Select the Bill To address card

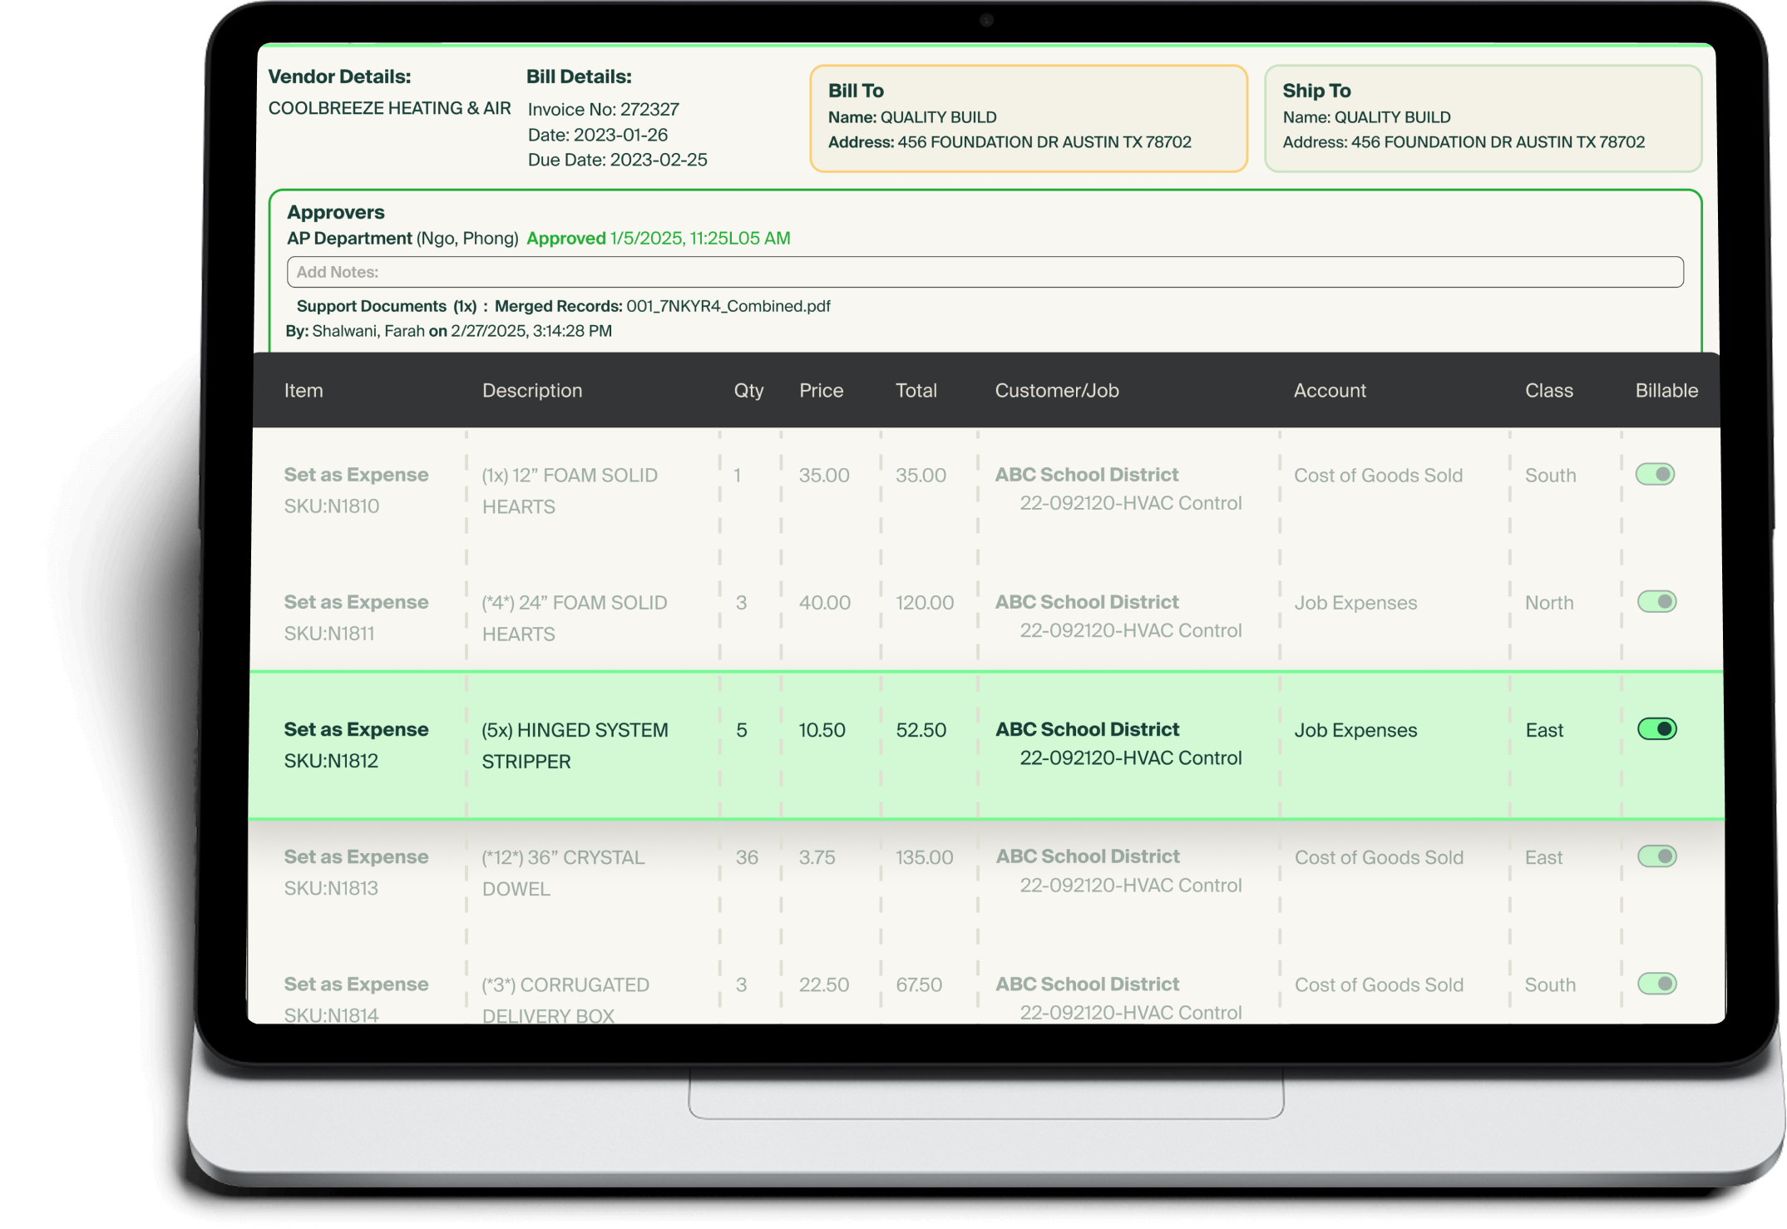(x=1028, y=118)
